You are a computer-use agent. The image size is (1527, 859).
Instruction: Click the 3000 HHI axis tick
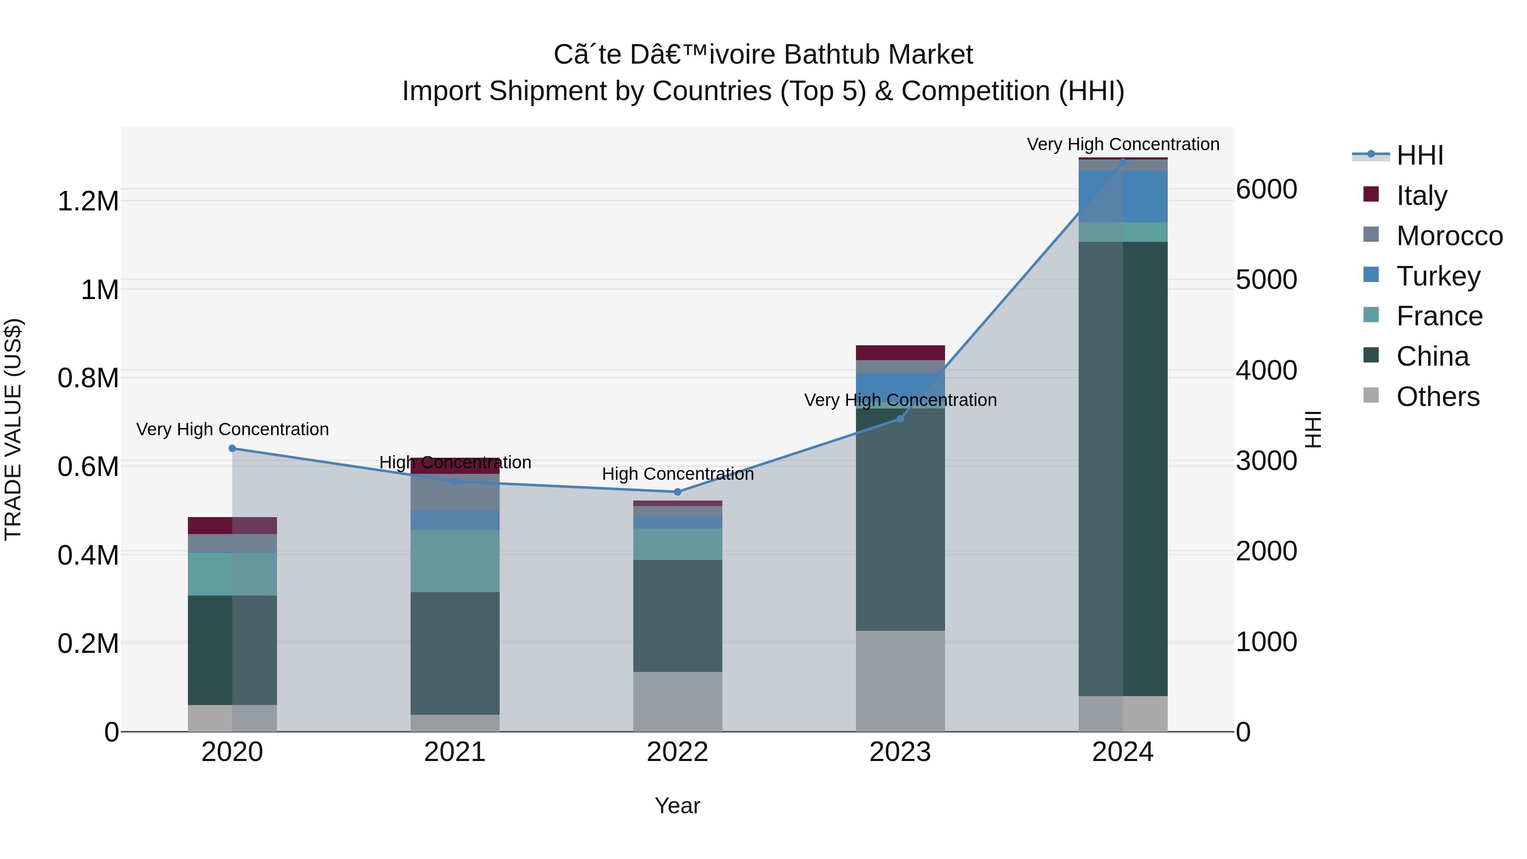click(1267, 461)
